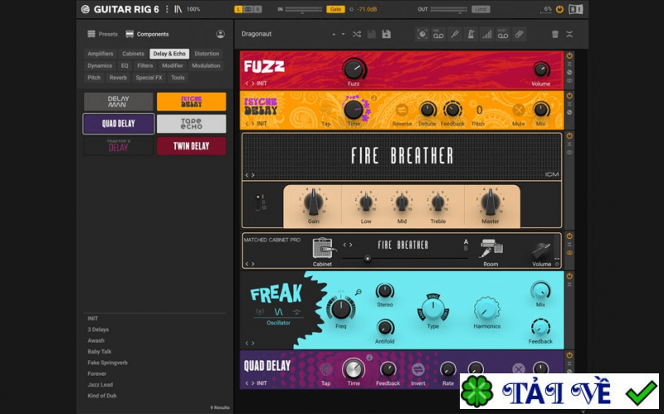Select the radio antenna mode icon in Freak

259,312
